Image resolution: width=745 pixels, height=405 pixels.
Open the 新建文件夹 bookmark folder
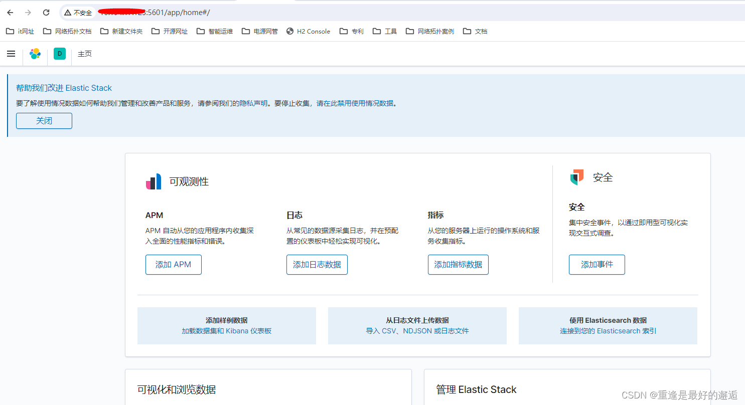121,31
